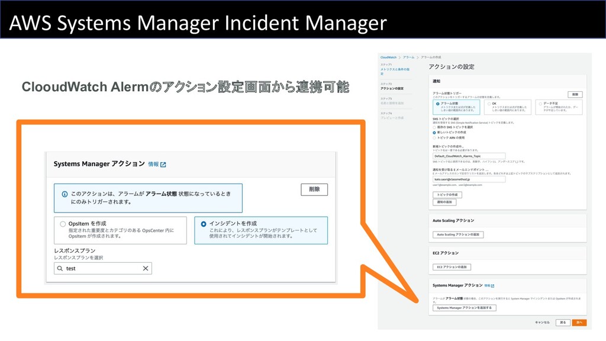
Task: Click the orange 次へ button
Action: tap(579, 323)
